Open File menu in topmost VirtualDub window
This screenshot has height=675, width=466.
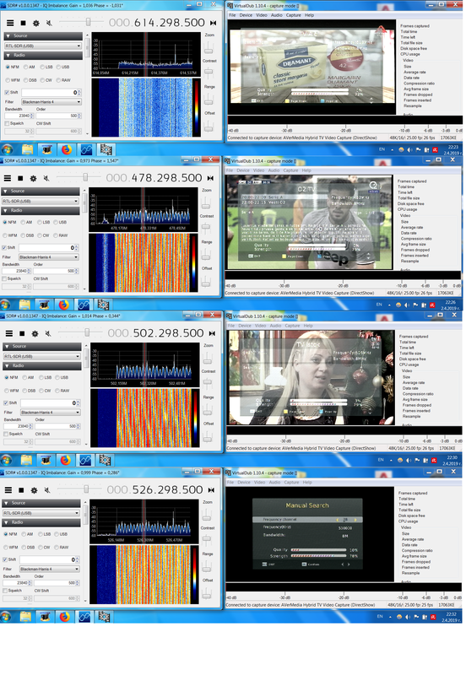232,15
